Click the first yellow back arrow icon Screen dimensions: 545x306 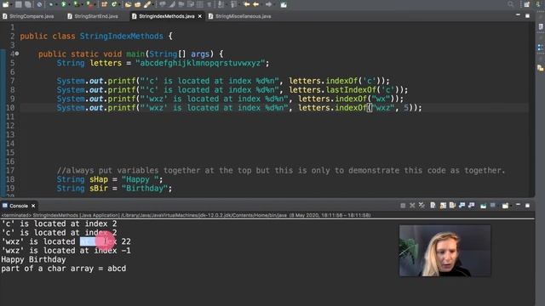(246, 4)
